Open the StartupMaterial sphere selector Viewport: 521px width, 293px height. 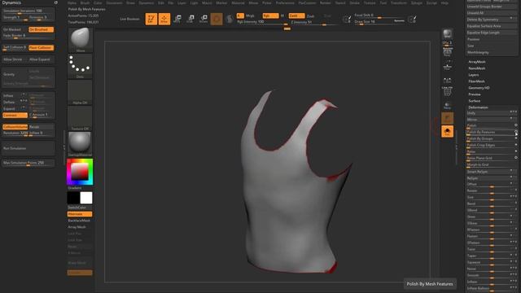[80, 144]
